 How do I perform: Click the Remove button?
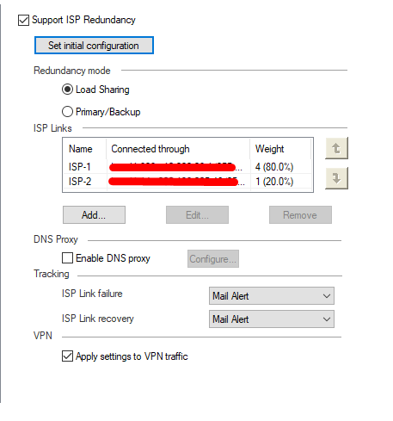[x=300, y=214]
